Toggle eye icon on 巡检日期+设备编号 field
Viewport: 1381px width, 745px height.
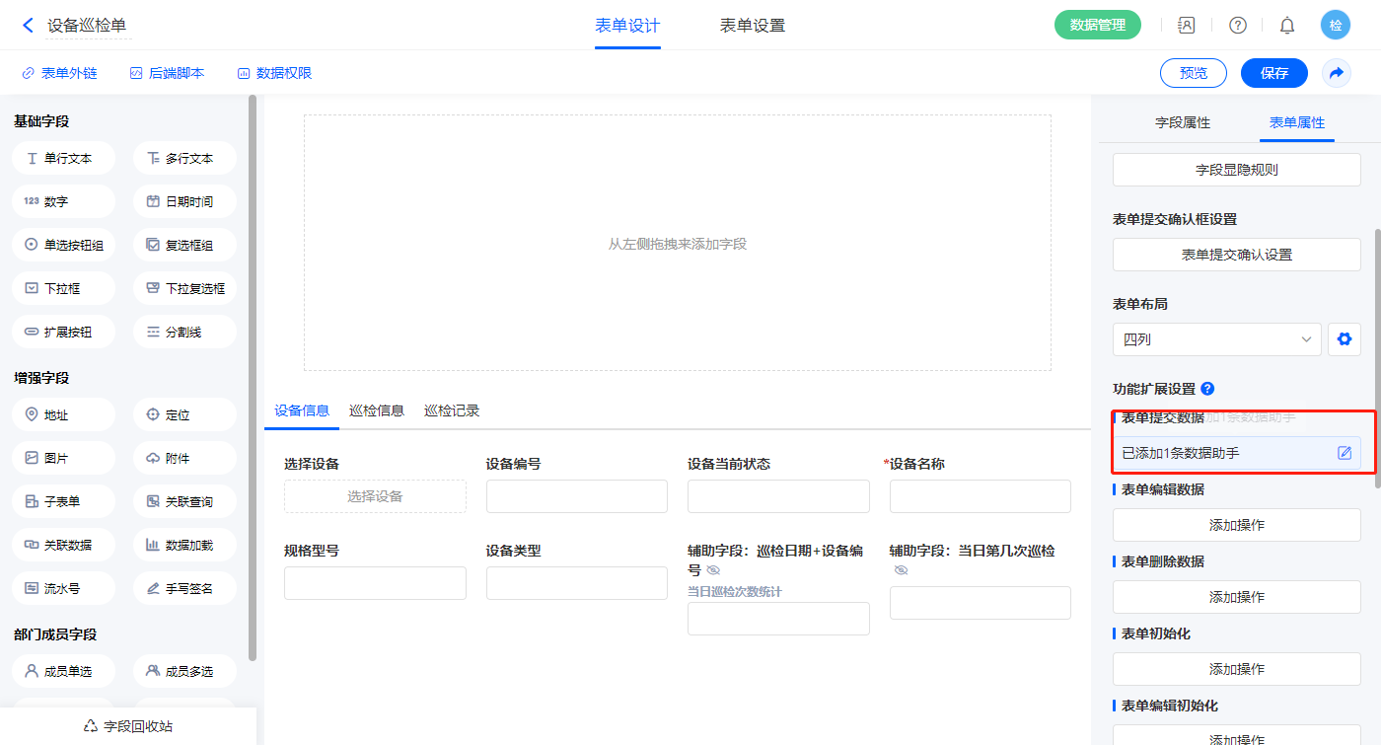click(714, 570)
